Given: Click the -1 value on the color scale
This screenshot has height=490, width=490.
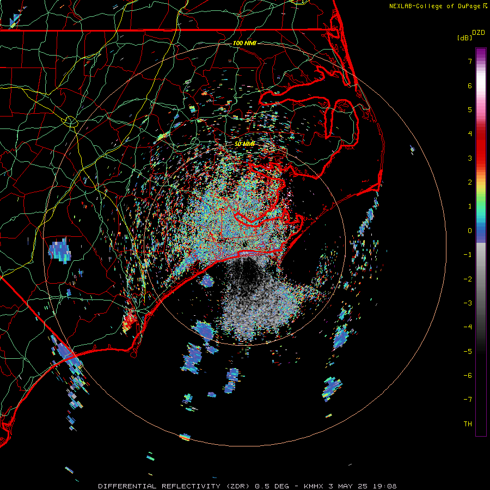Looking at the screenshot, I should click(x=468, y=255).
